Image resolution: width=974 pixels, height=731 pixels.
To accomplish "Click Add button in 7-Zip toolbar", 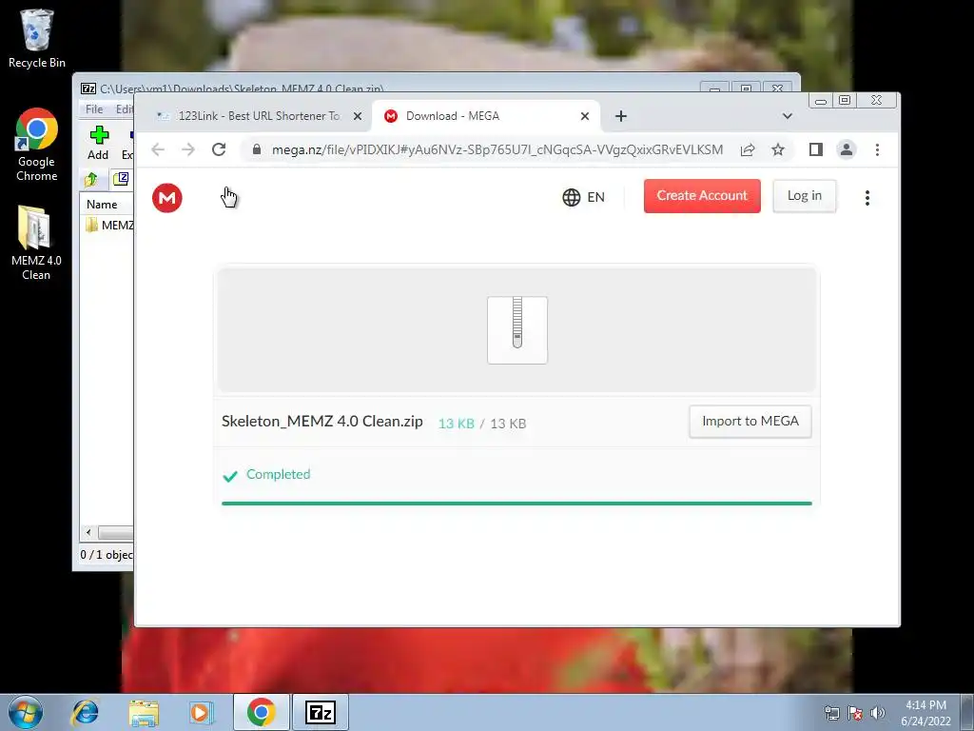I will click(x=98, y=143).
